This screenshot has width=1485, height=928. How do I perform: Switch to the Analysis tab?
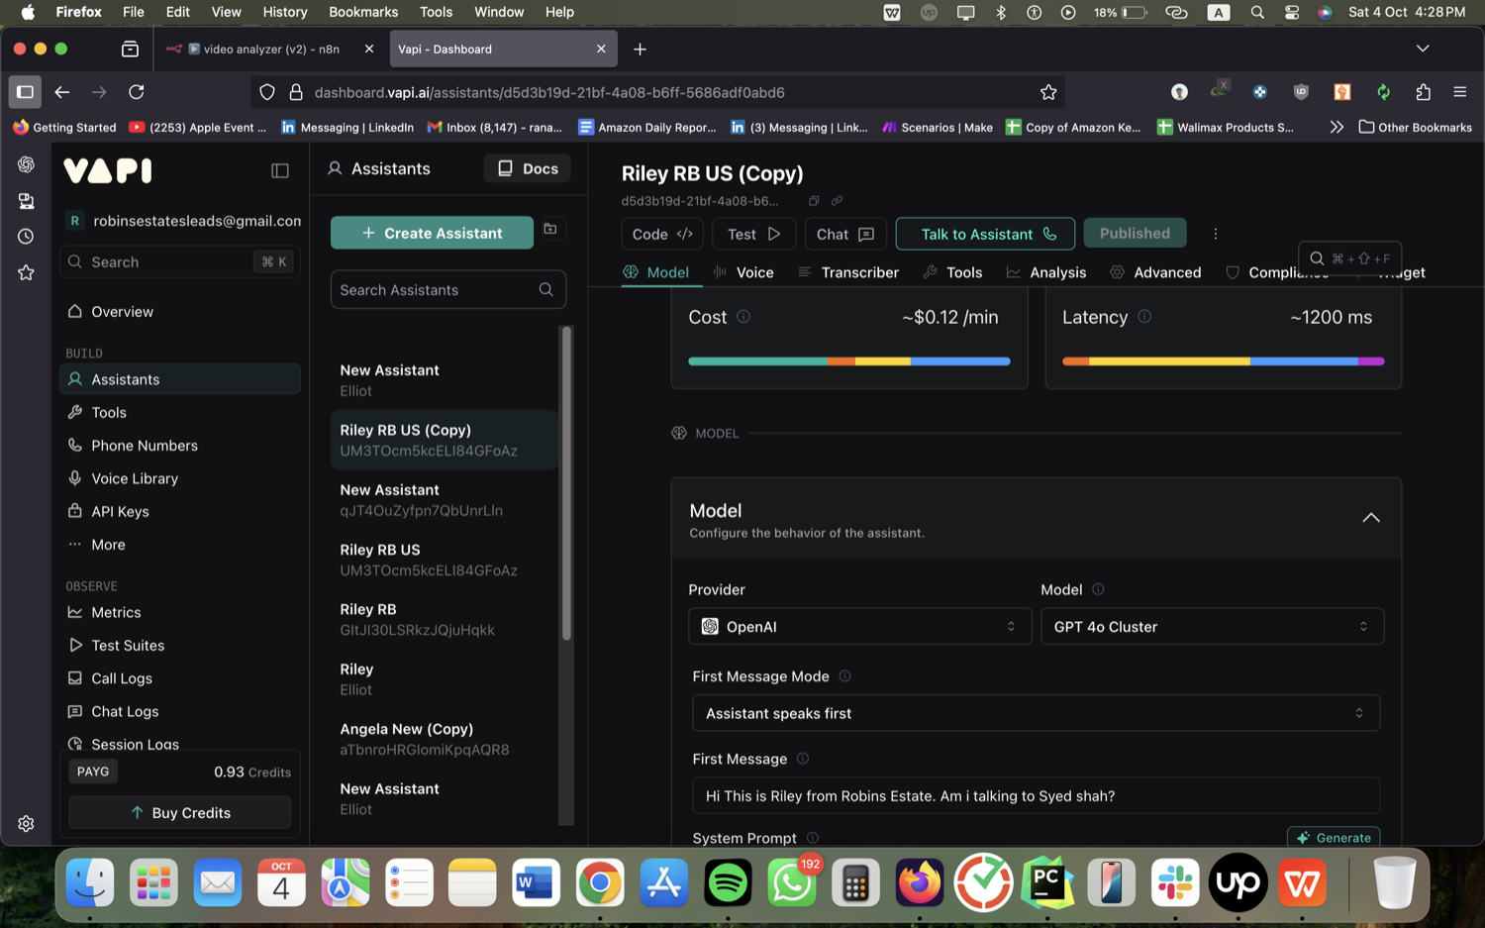[x=1046, y=272]
